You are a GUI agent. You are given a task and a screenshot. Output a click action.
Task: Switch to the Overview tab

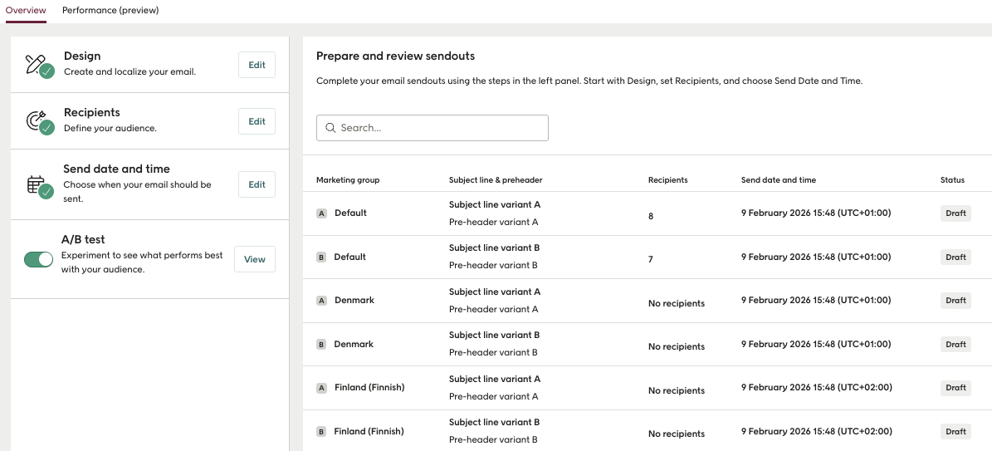tap(25, 11)
